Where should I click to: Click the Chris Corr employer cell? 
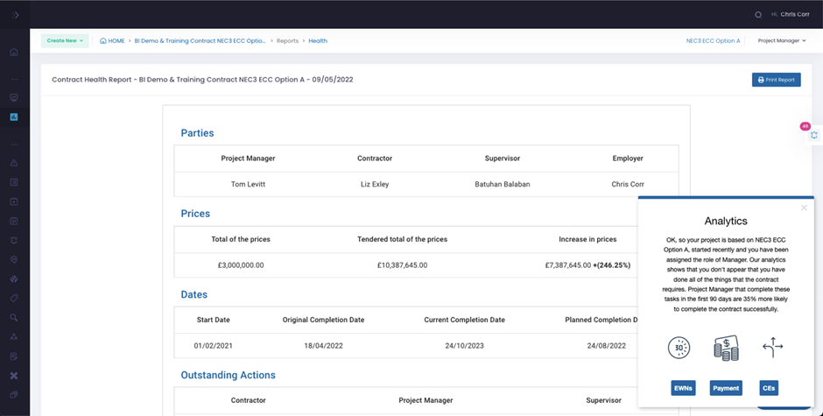pyautogui.click(x=628, y=185)
